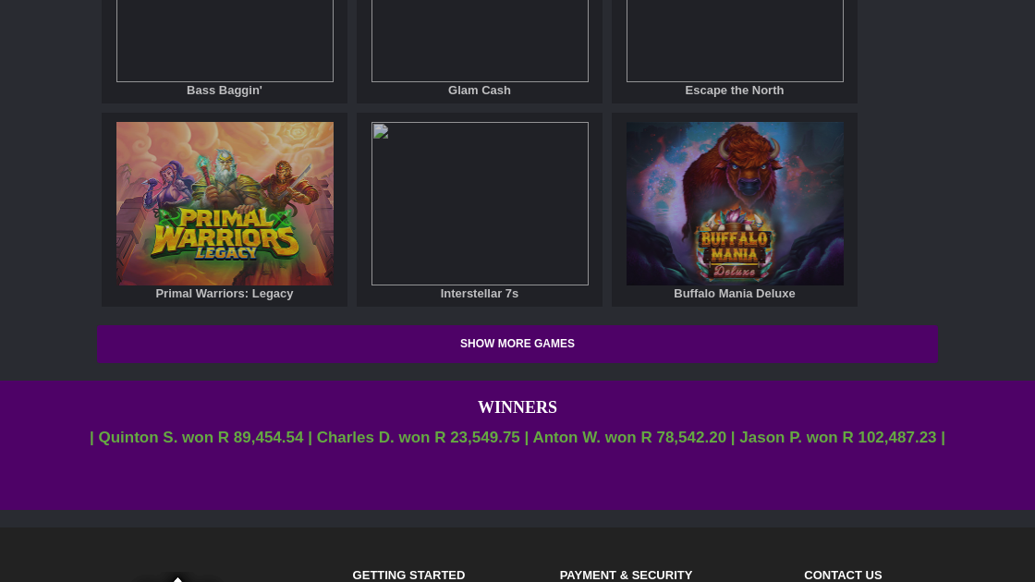
Task: Click the Primal Warriors: Legacy title text
Action: point(225,294)
